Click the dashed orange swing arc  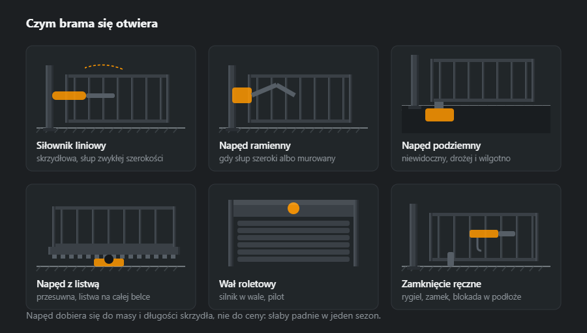(104, 67)
